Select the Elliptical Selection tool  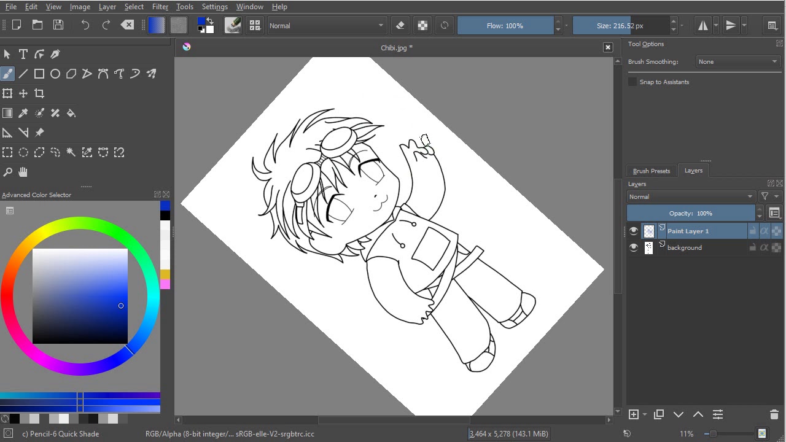tap(23, 152)
